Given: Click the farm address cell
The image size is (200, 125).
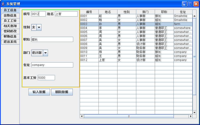Looking at the screenshot, I should (183, 24).
